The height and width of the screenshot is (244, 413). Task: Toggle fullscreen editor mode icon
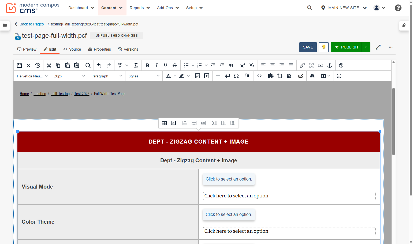pyautogui.click(x=339, y=76)
